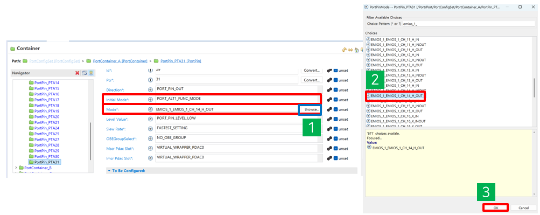Click the orange double-arrow icon in Container header

click(350, 50)
